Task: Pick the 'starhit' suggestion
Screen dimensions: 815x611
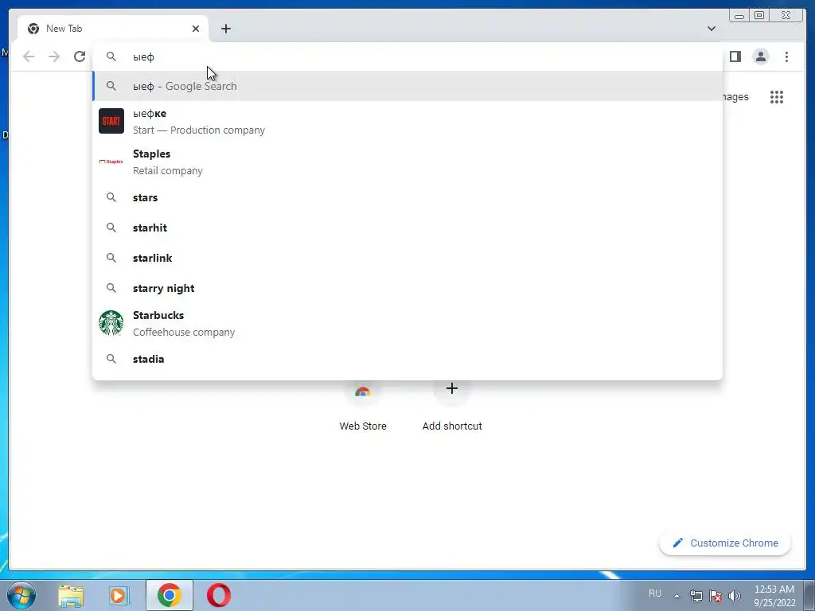Action: (x=407, y=228)
